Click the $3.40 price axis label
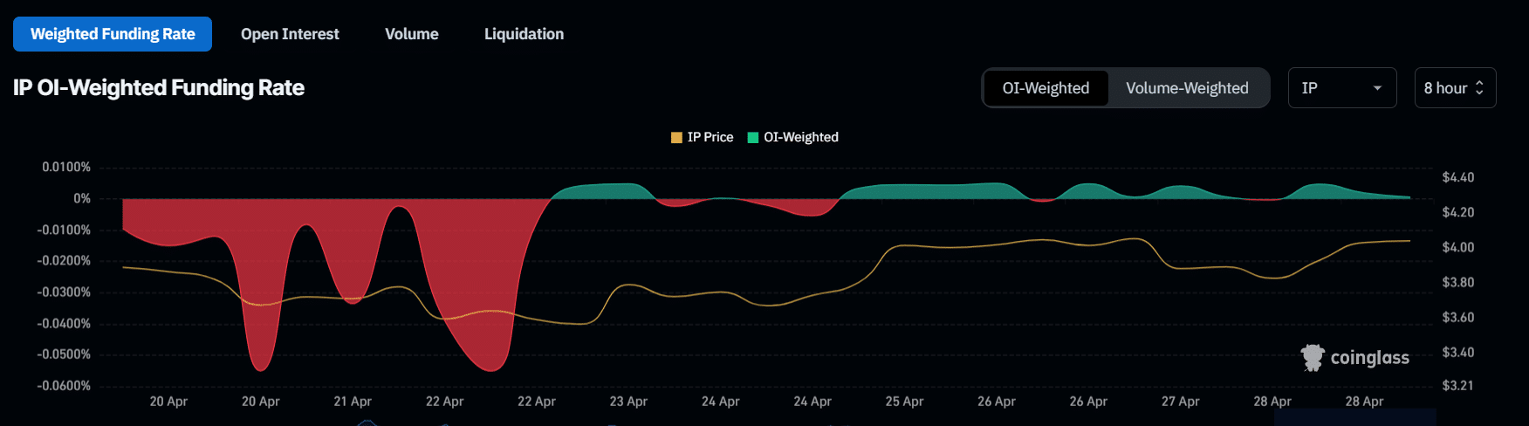This screenshot has height=426, width=1529. [1458, 352]
